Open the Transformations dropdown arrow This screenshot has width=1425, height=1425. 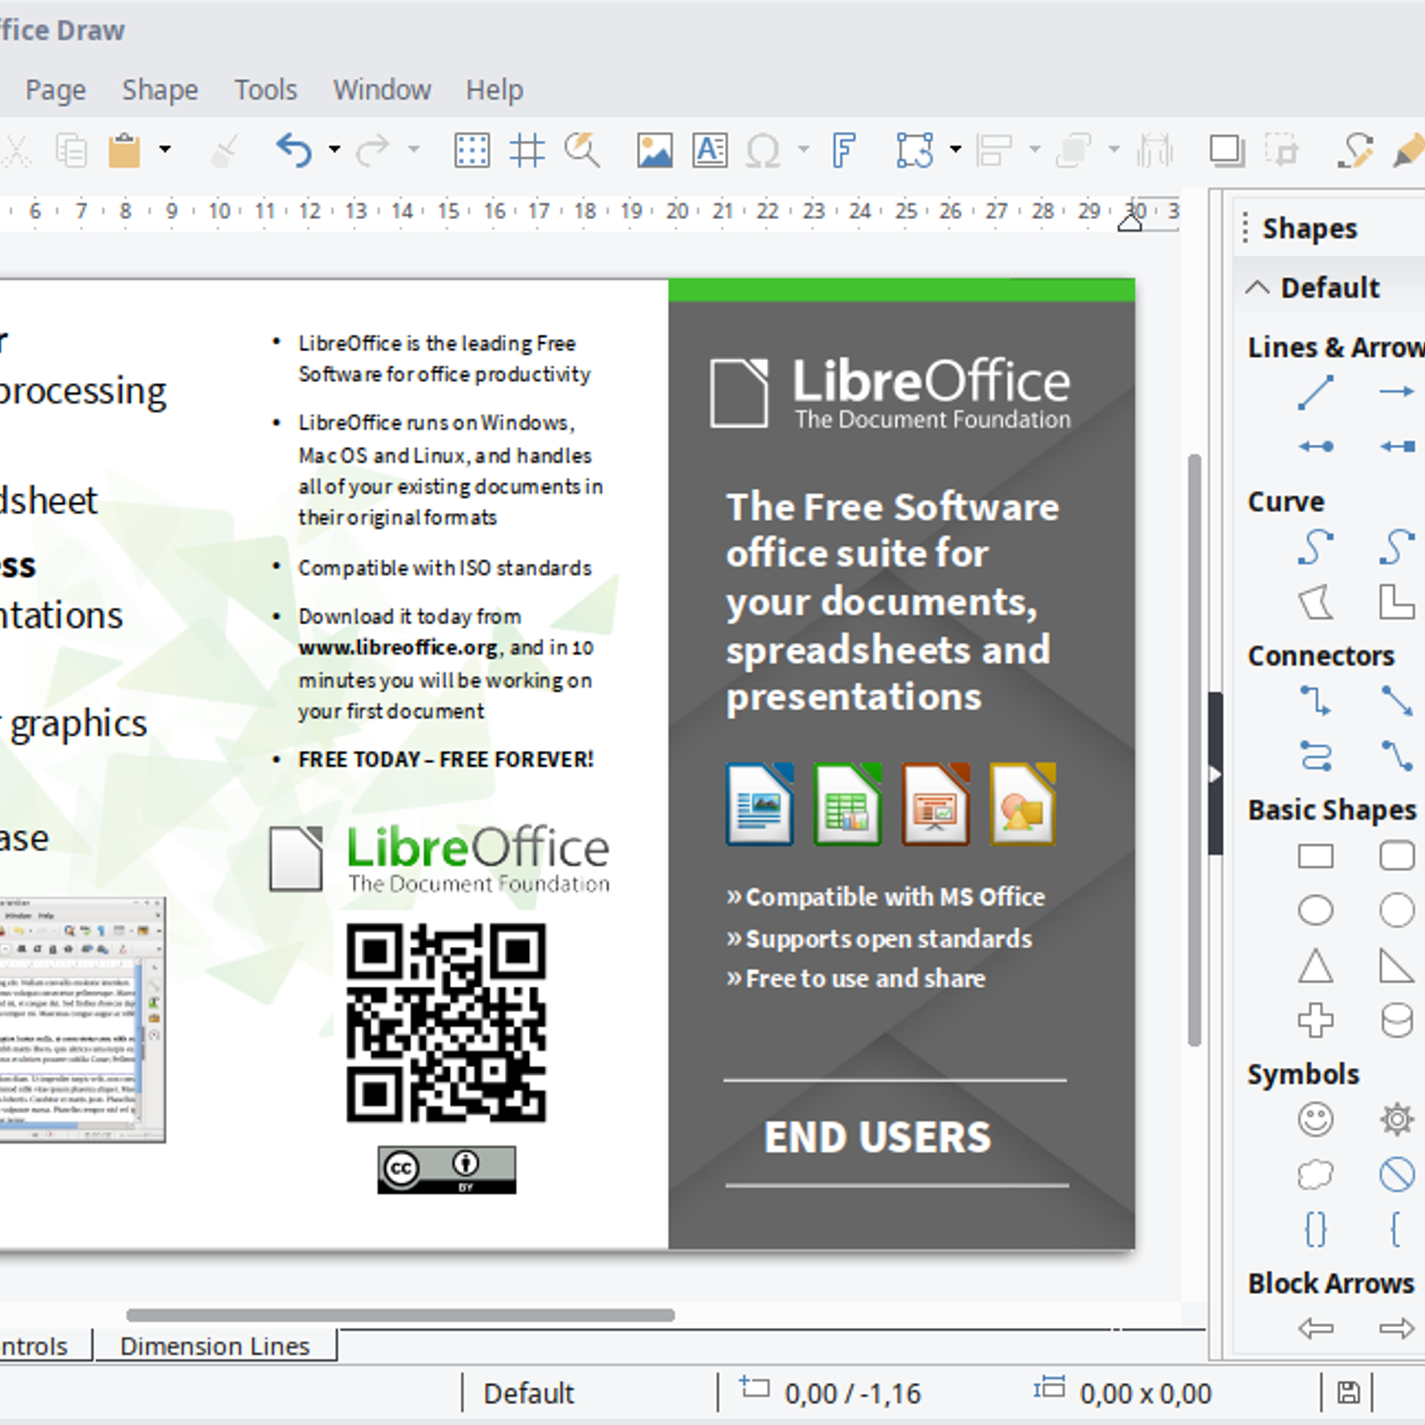[x=956, y=150]
